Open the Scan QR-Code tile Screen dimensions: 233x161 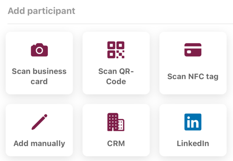tap(116, 63)
